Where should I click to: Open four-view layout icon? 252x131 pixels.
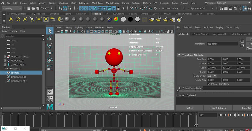pos(50,99)
